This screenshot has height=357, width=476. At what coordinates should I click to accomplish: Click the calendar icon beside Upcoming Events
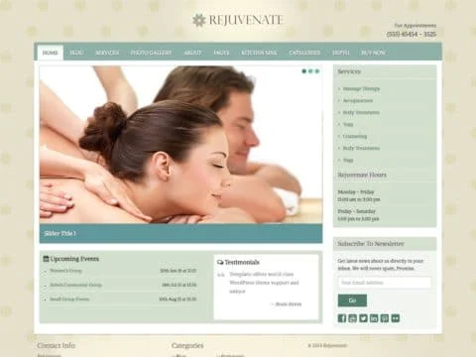click(46, 259)
